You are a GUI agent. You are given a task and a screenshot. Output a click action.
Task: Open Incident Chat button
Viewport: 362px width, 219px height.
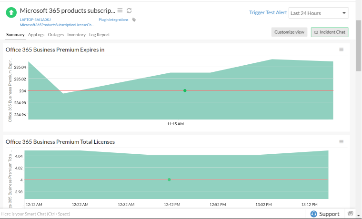(x=330, y=32)
